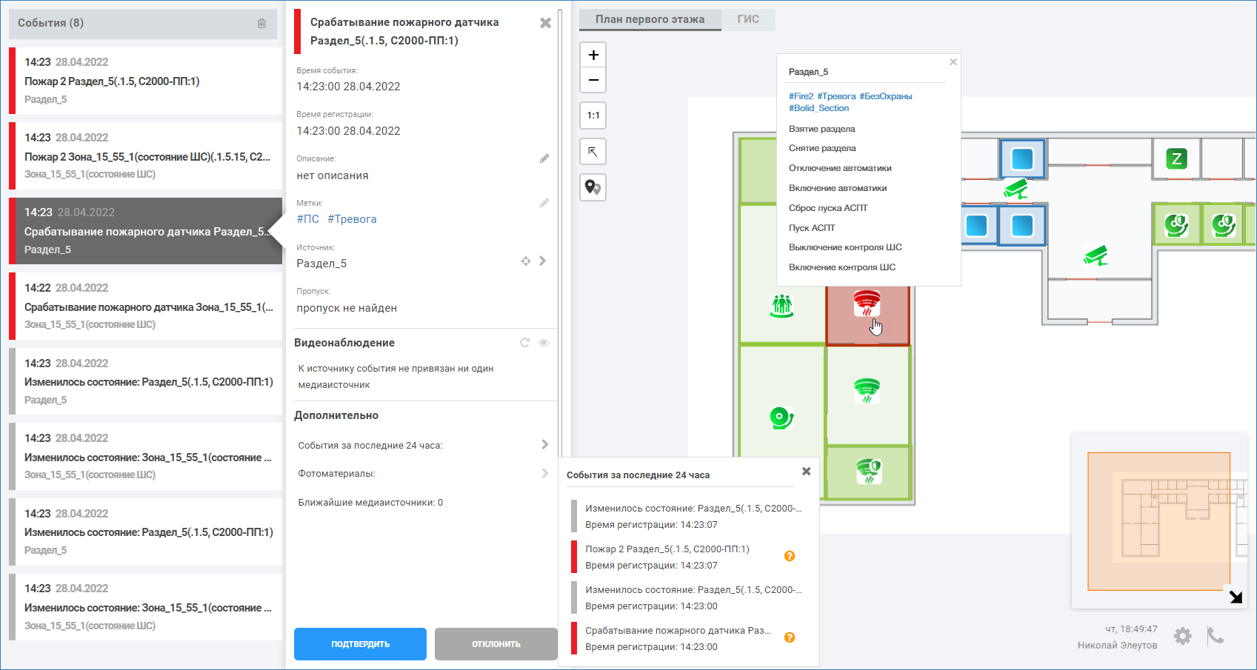Edit the event description with pencil icon

[544, 158]
